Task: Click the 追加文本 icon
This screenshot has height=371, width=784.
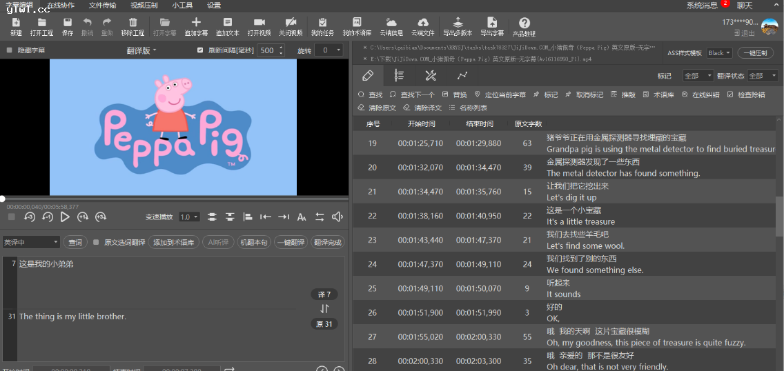Action: tap(228, 23)
